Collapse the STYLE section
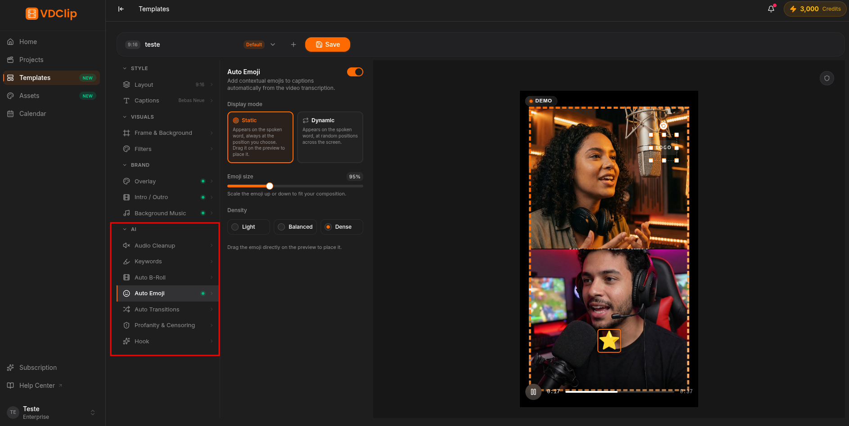849x426 pixels. [x=125, y=68]
